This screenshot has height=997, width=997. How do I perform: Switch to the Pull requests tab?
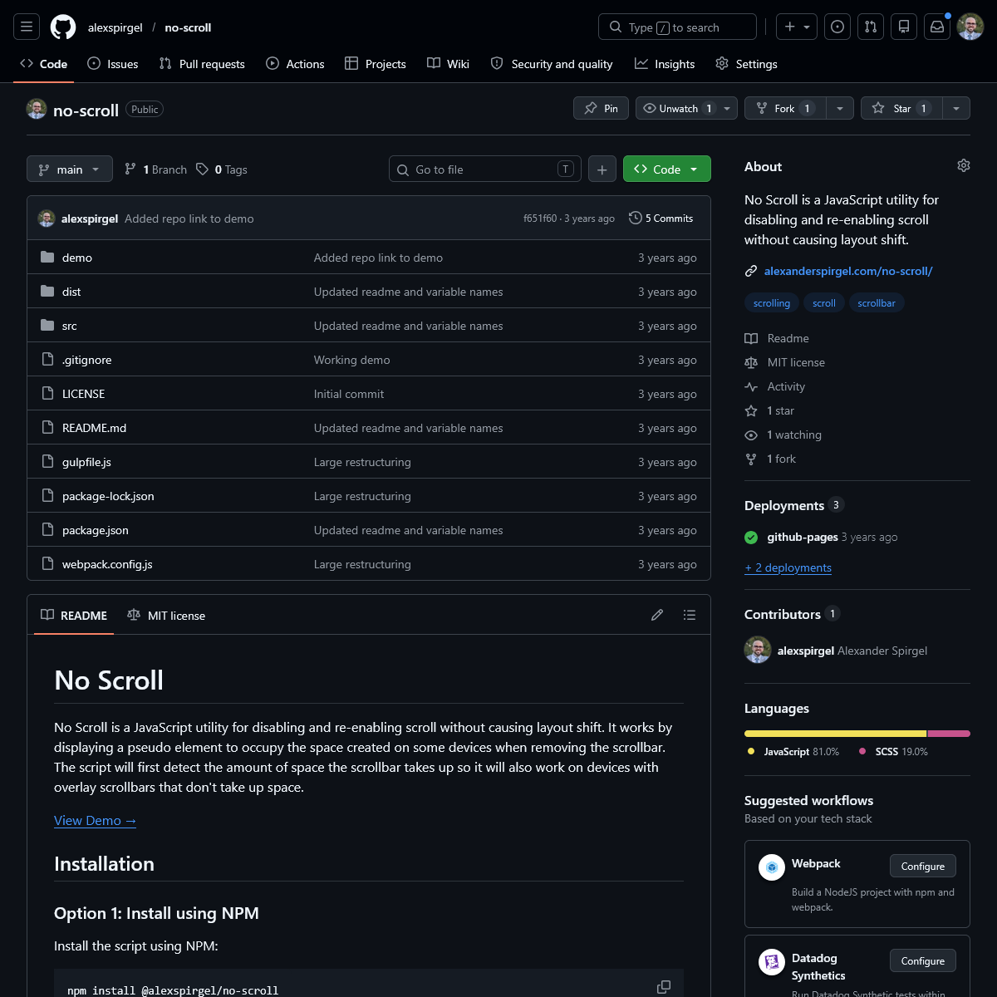coord(202,64)
